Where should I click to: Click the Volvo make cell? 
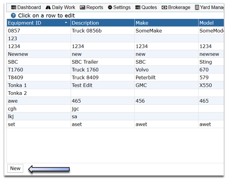click(x=166, y=70)
